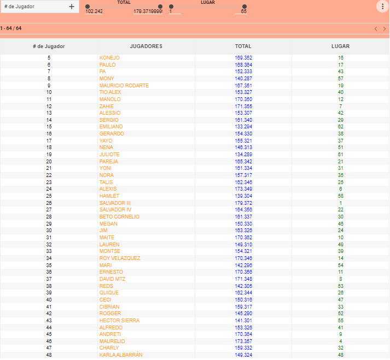390x360 pixels.
Task: Select player name ERNESTO
Action: click(x=111, y=272)
